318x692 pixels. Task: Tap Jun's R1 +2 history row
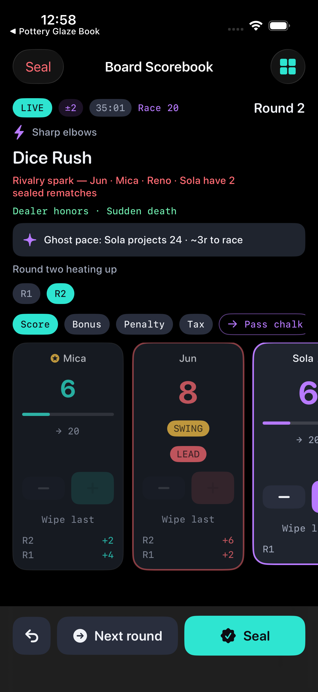pyautogui.click(x=188, y=554)
